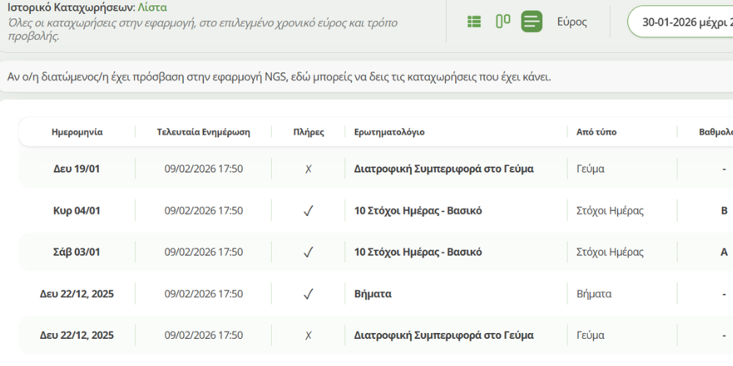Click the Ερωτηματολόγιο column header
This screenshot has width=733, height=366.
(x=389, y=132)
